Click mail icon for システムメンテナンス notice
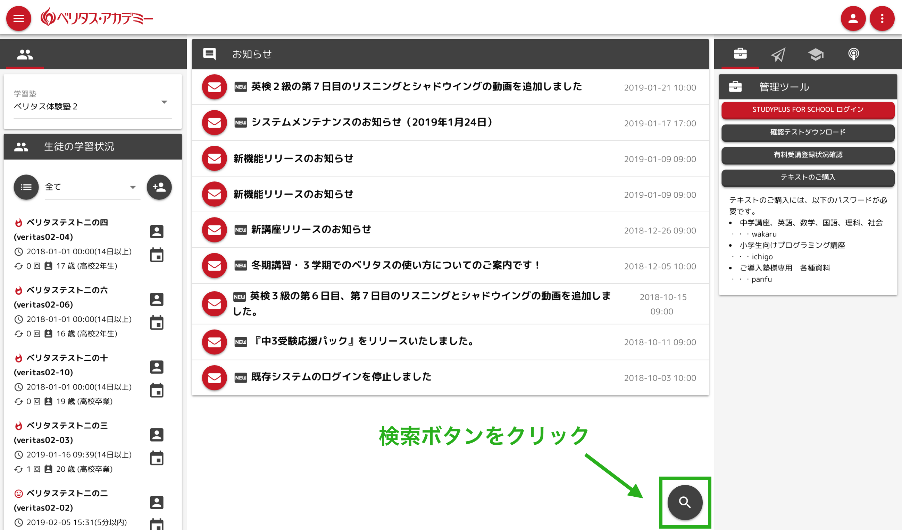Screen dimensions: 902x530 pos(214,123)
